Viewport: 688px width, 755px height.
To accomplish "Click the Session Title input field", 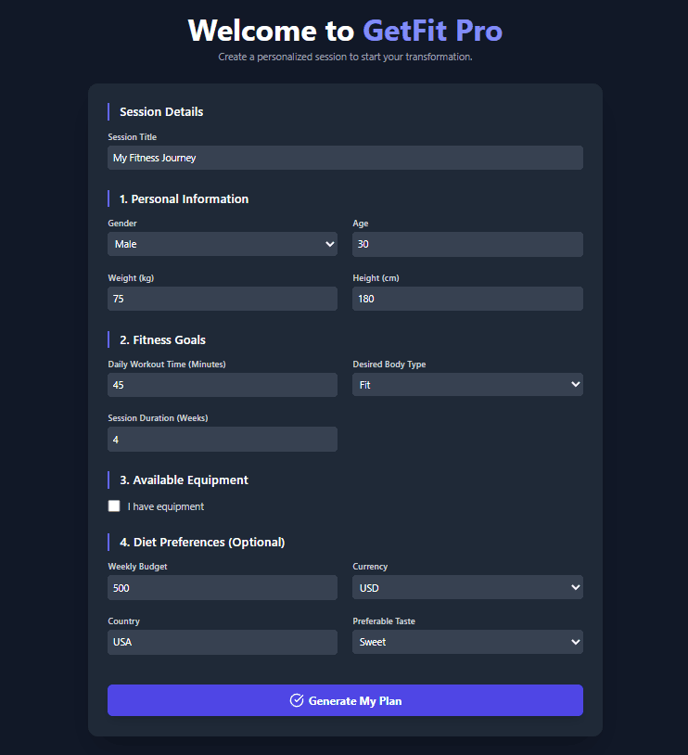I will (x=345, y=158).
